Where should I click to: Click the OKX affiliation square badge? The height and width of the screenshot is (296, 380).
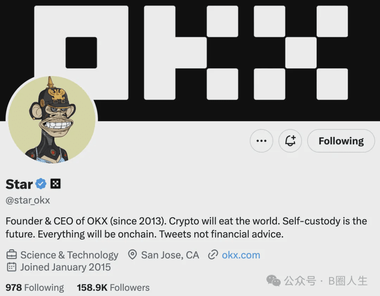click(x=56, y=183)
